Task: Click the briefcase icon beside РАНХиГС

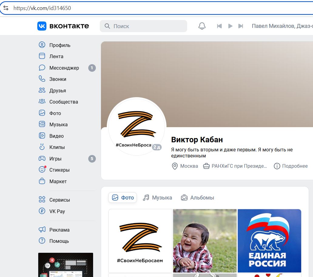Action: tap(206, 166)
